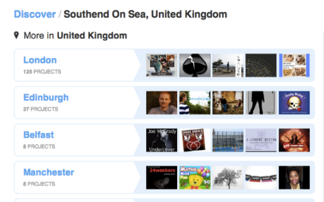Select the Maths Made Fun teddy thumbnail
This screenshot has width=324, height=202.
[195, 177]
